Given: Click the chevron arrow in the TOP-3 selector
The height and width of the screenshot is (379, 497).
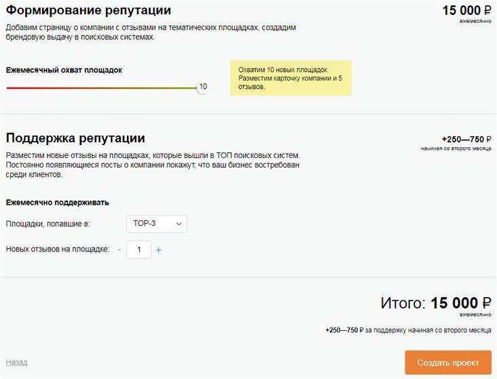Looking at the screenshot, I should click(x=179, y=224).
